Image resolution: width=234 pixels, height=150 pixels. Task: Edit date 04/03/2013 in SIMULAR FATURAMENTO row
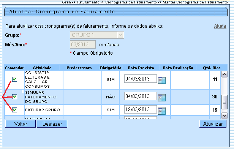coord(141,96)
